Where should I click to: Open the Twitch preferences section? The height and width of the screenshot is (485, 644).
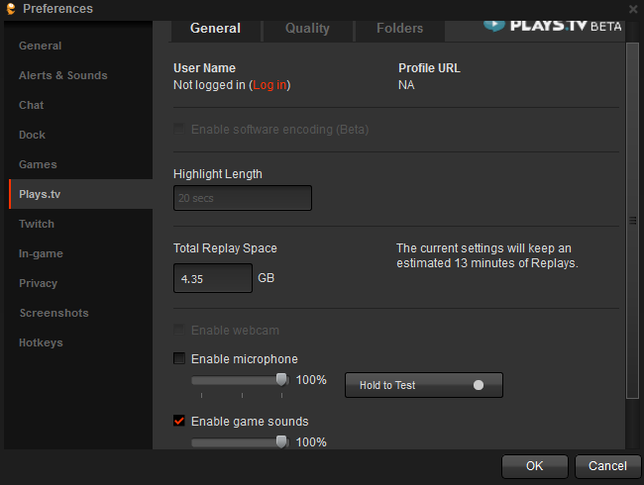pos(37,224)
